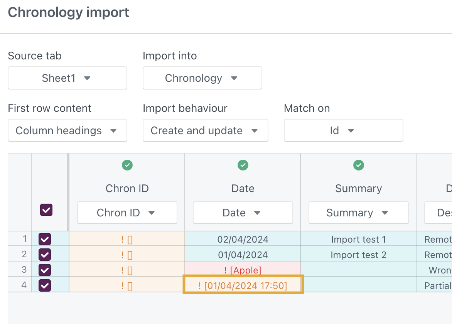Expand the First row content dropdown

(67, 131)
